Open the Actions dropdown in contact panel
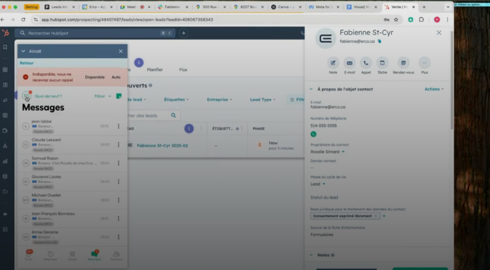The image size is (490, 270). point(434,89)
